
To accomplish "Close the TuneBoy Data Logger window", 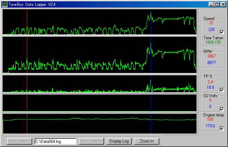I will click(223, 4).
